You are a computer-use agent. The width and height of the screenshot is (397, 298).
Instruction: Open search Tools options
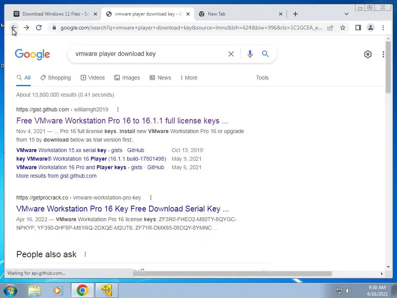coord(262,78)
